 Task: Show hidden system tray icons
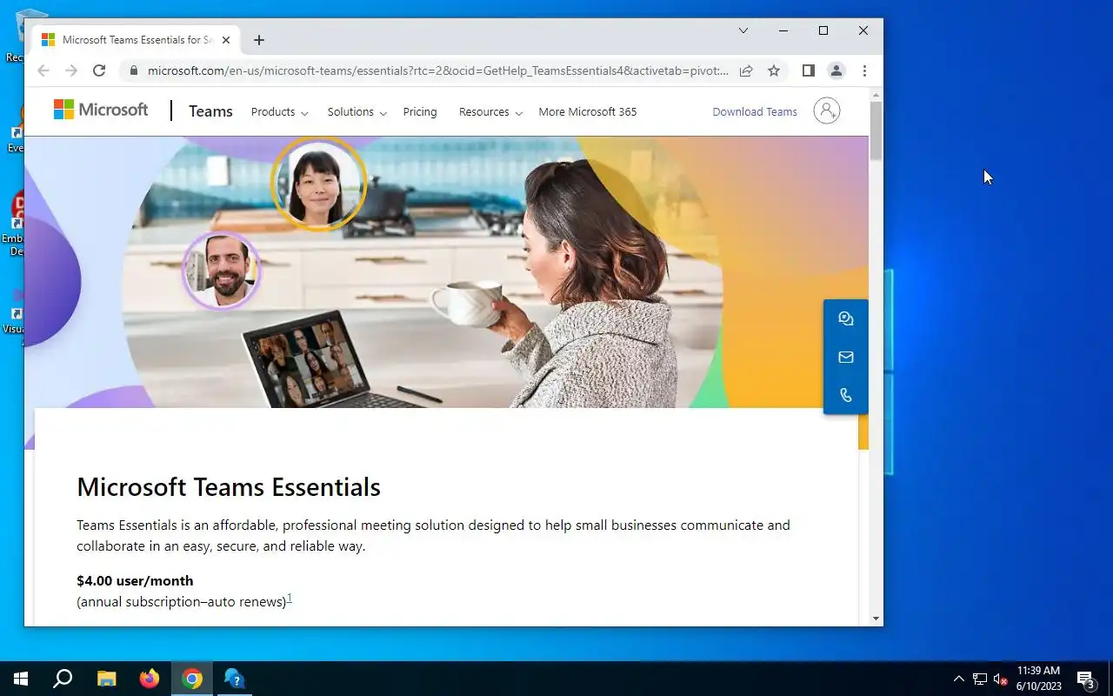click(x=958, y=679)
